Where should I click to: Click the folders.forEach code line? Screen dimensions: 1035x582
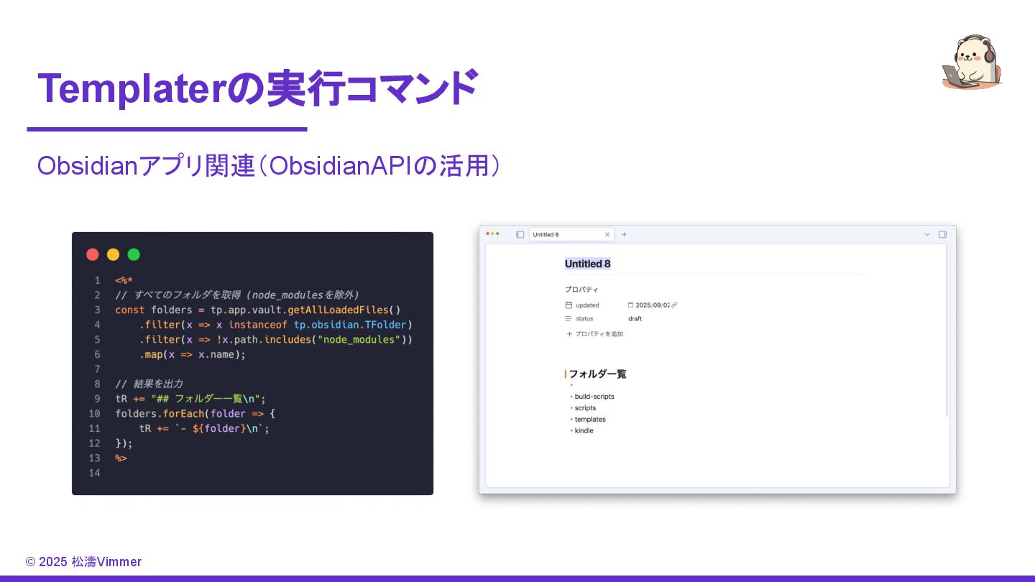195,414
